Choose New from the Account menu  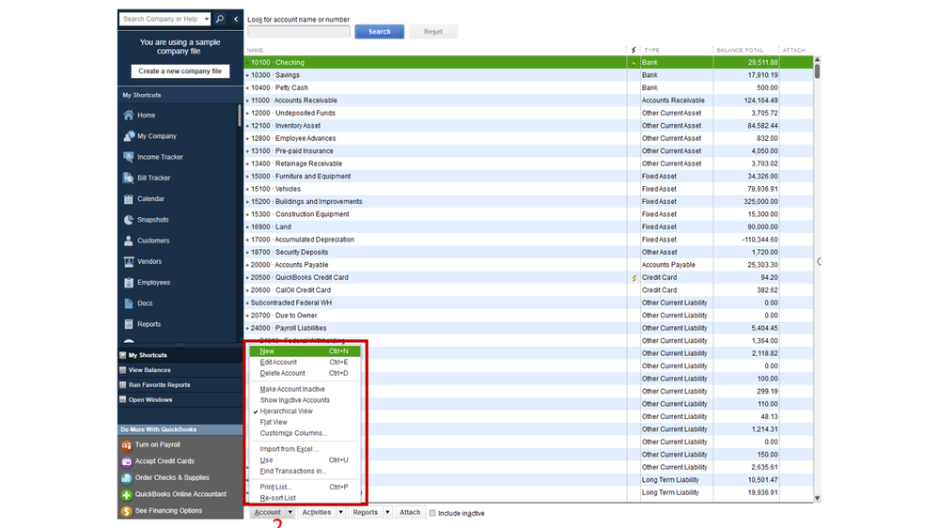pos(305,351)
